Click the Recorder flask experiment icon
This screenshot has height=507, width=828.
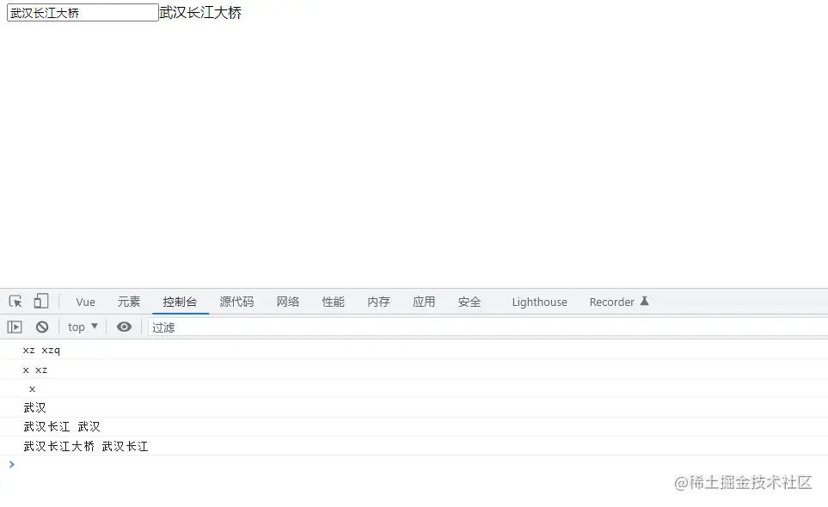(x=644, y=302)
